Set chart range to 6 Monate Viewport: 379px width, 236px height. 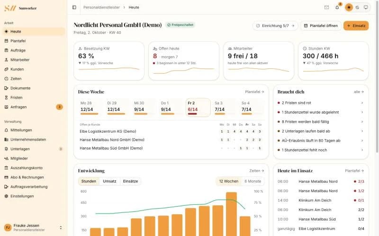tap(253, 181)
